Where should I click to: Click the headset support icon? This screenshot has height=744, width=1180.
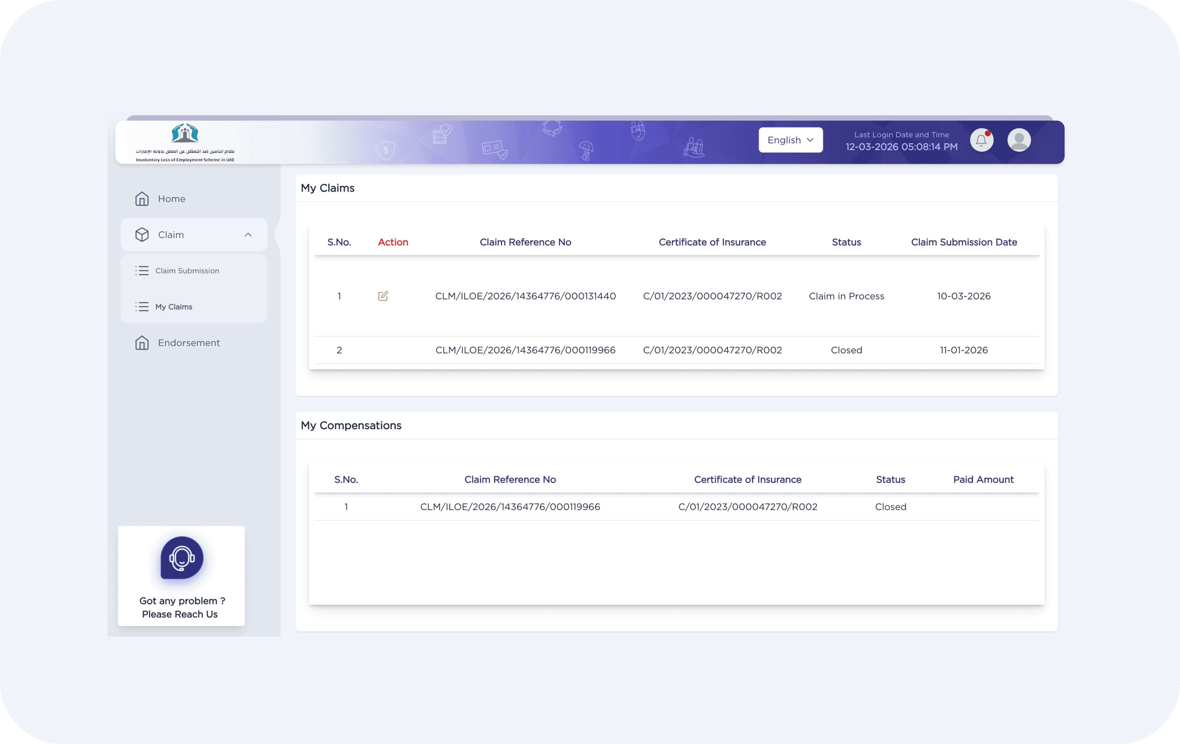coord(182,558)
